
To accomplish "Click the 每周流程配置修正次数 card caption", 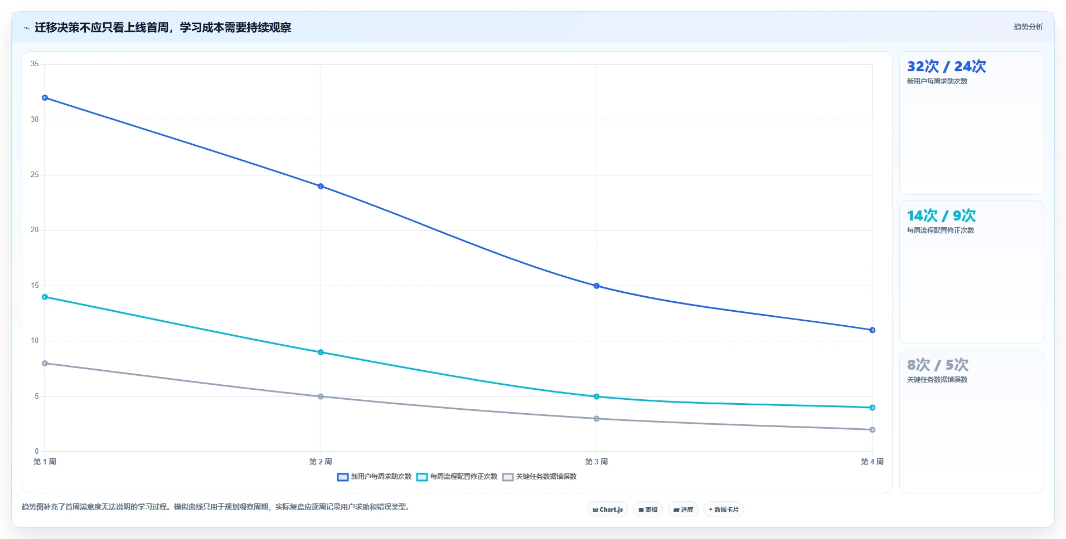I will (941, 231).
